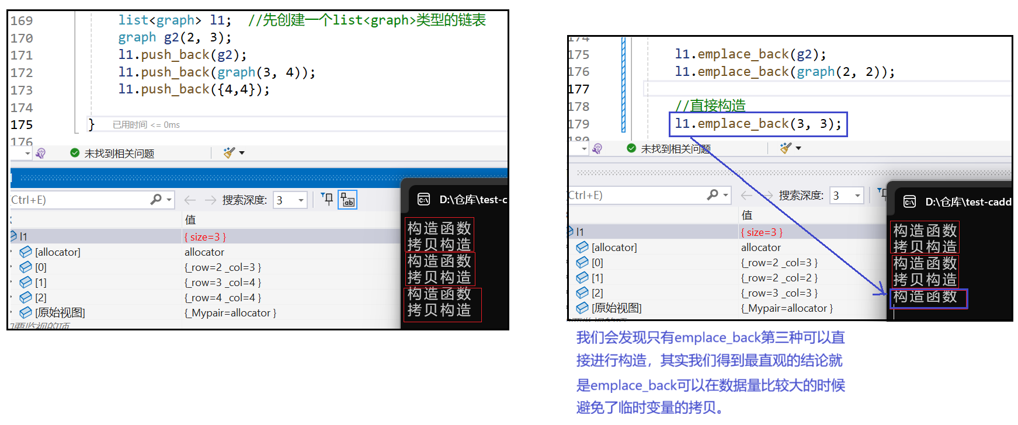
Task: Click console icon beside D:\仓库\test-c title
Action: [424, 200]
